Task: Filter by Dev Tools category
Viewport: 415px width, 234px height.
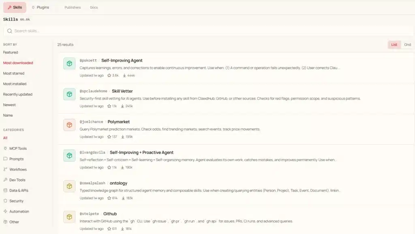Action: pyautogui.click(x=14, y=180)
